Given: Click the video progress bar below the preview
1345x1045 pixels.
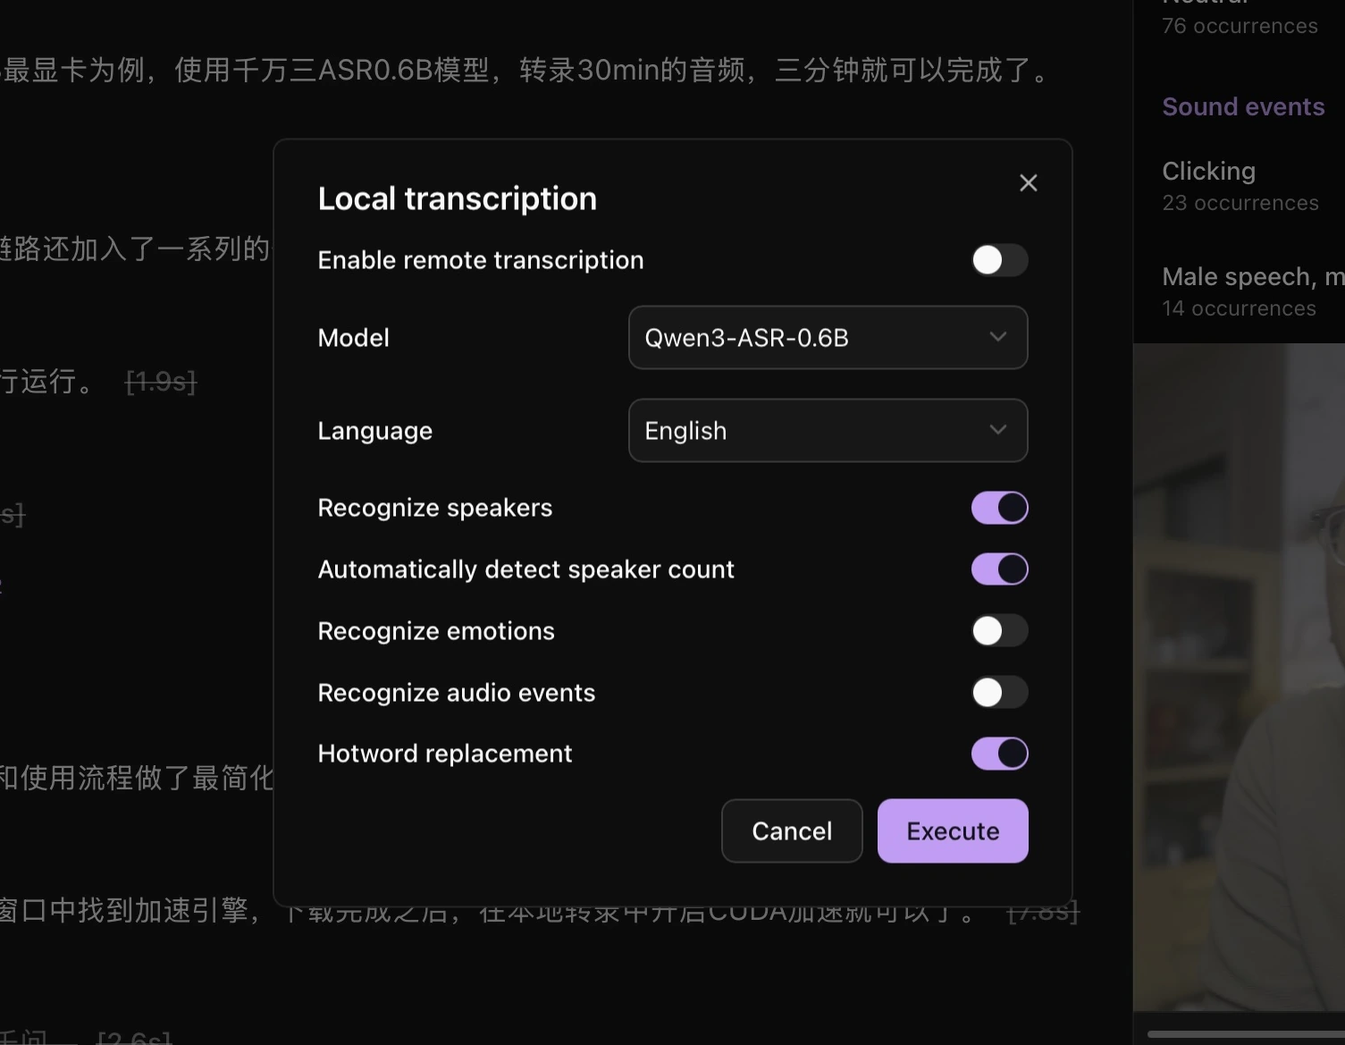Looking at the screenshot, I should click(1246, 1035).
